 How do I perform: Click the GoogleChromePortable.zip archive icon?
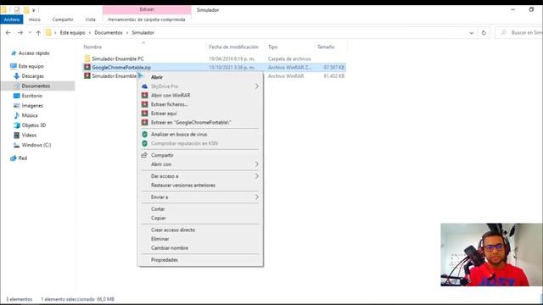(x=87, y=67)
